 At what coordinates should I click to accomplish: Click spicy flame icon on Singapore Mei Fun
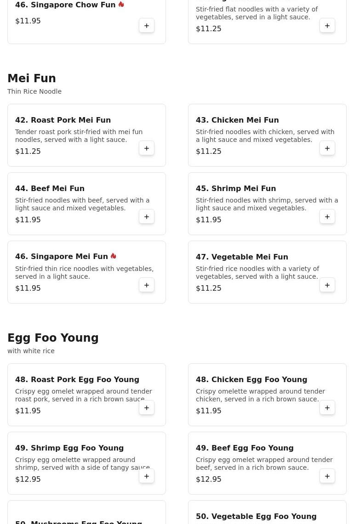[x=114, y=256]
